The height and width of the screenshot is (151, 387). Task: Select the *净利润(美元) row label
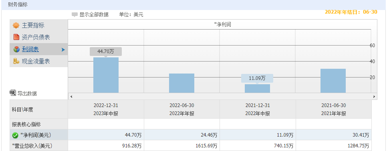coord(36,135)
